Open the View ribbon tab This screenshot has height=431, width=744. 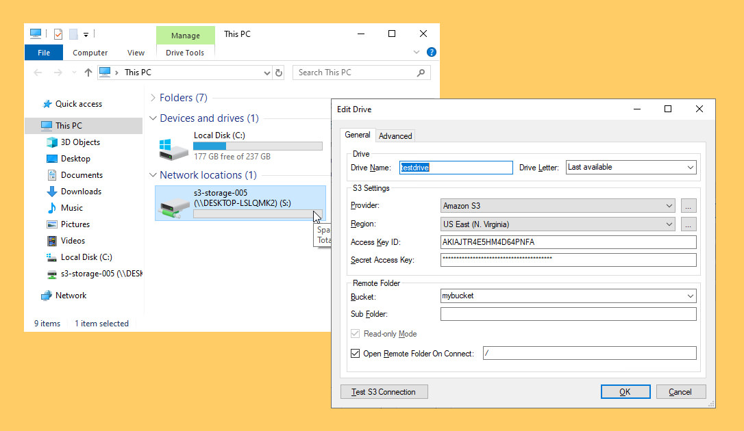136,53
